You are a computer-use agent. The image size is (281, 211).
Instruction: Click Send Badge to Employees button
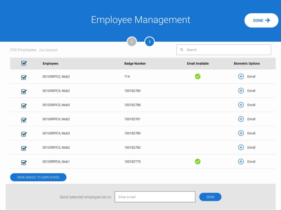(38, 177)
